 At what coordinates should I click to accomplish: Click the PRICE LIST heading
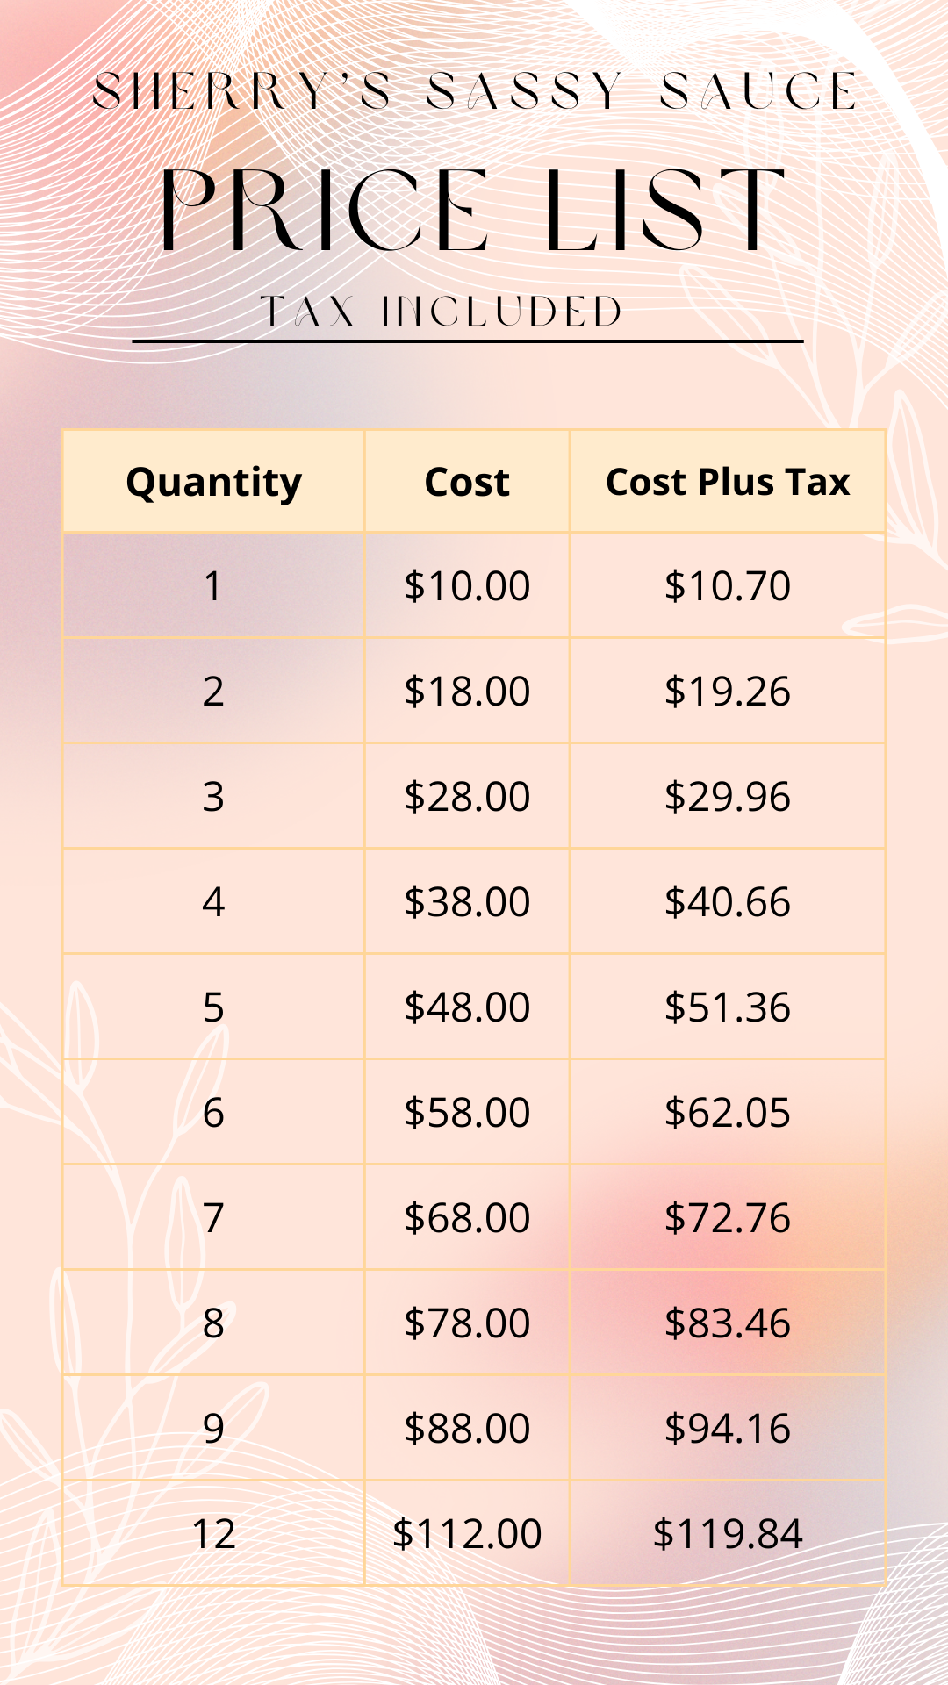pyautogui.click(x=472, y=211)
